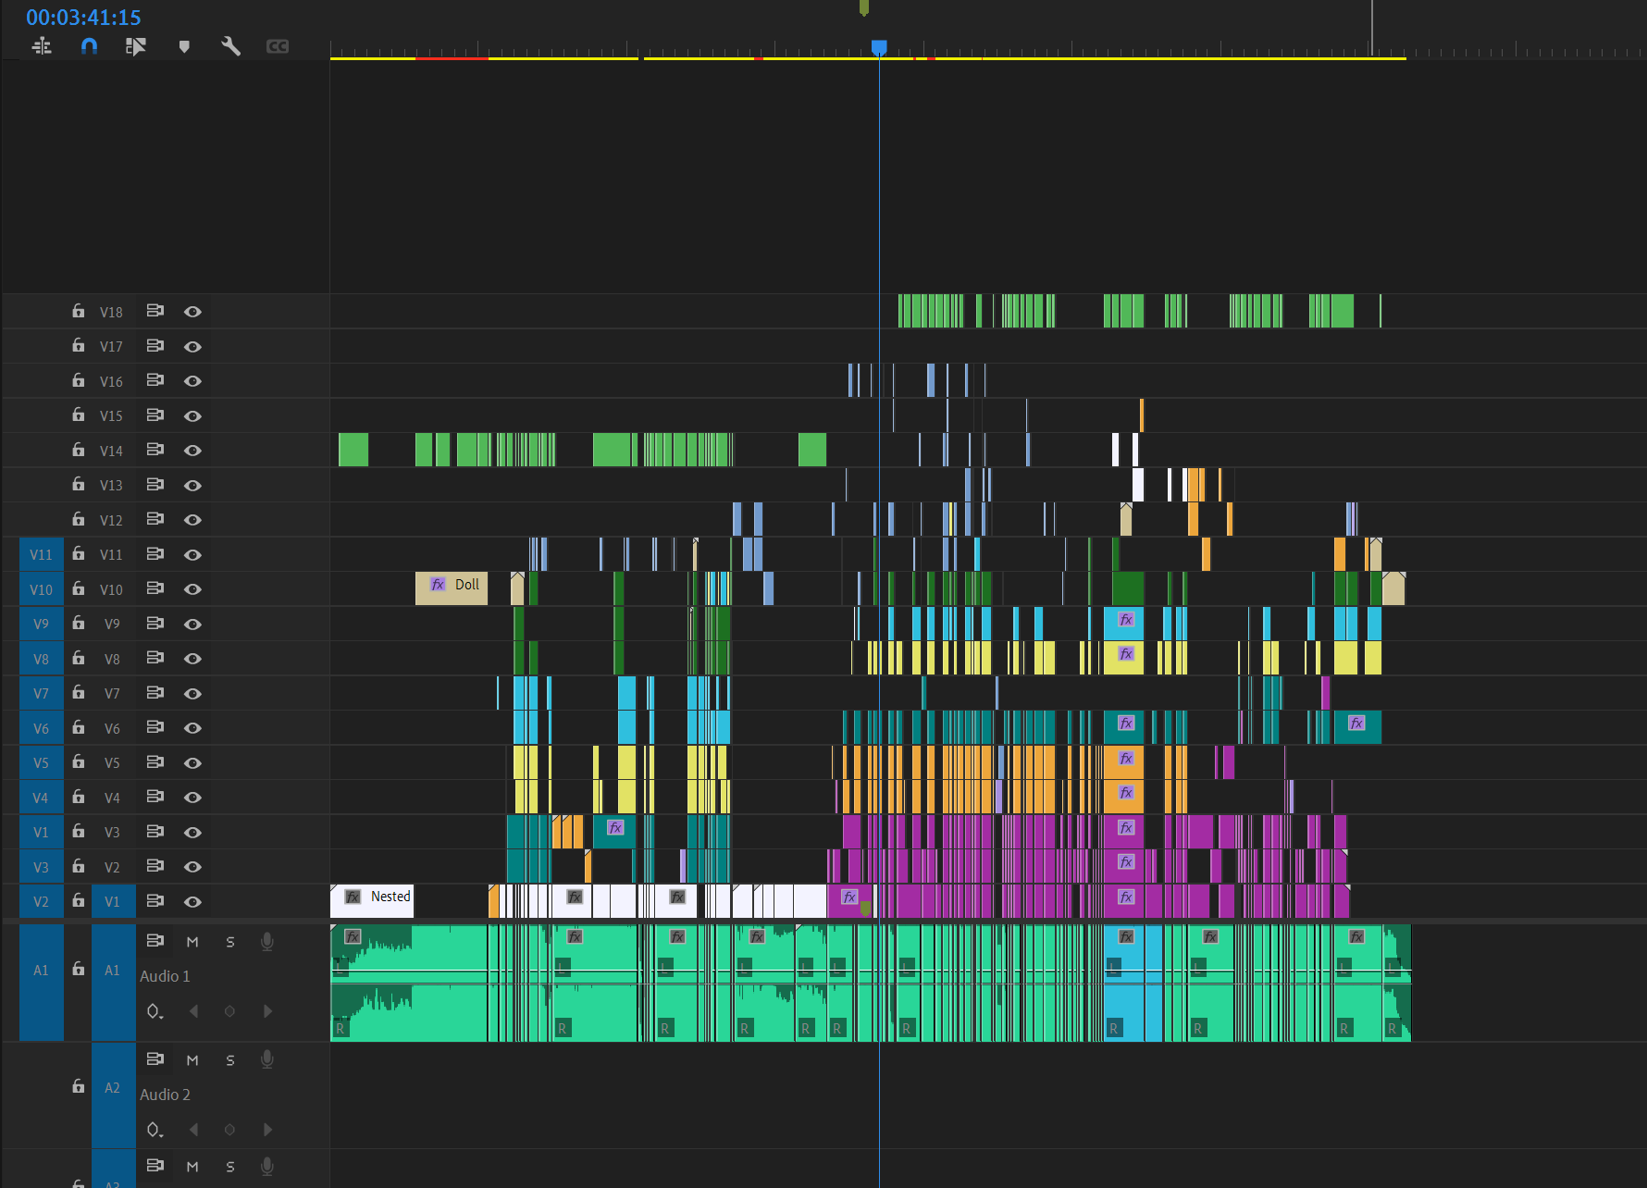Open the Show Keyframes dropdown on Audio 1

pyautogui.click(x=155, y=1011)
